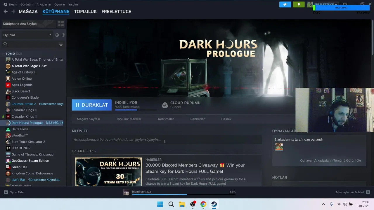Select Euro Truck Simulator 2 in list
The width and height of the screenshot is (374, 210).
coord(28,142)
